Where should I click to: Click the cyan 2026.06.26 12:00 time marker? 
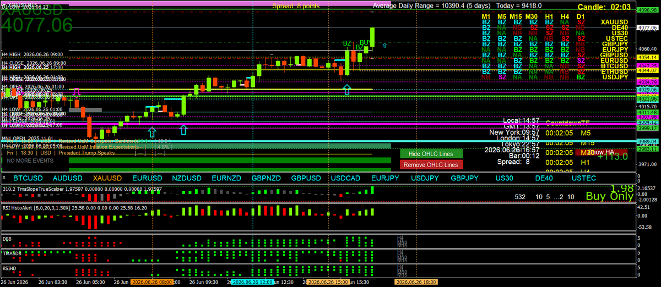[x=252, y=282]
